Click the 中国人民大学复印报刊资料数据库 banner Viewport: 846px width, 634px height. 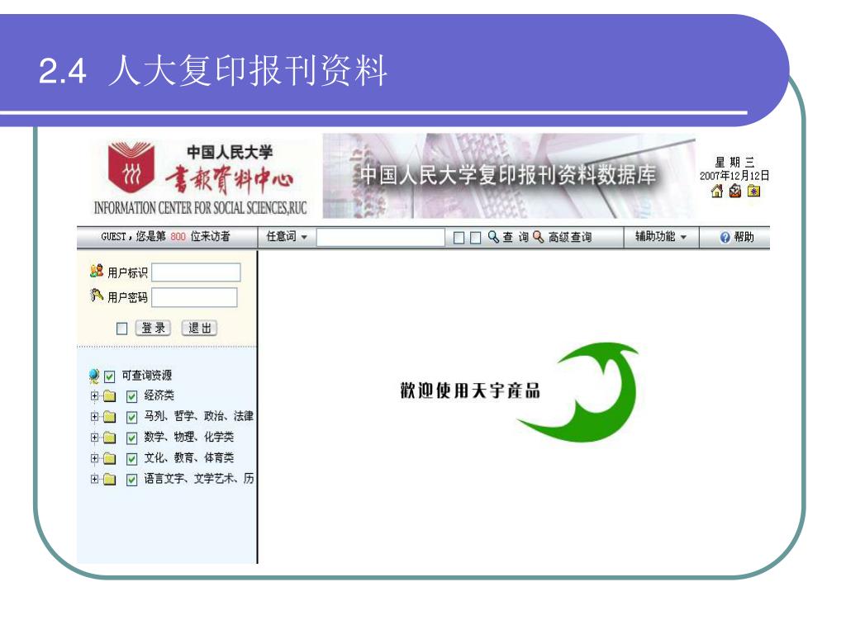508,175
